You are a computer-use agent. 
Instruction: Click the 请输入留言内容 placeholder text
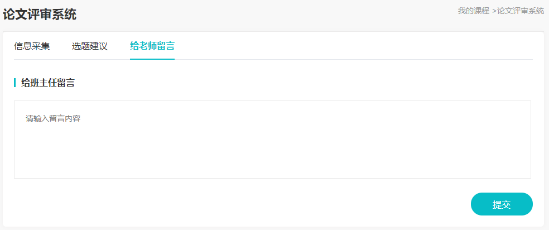pos(53,118)
